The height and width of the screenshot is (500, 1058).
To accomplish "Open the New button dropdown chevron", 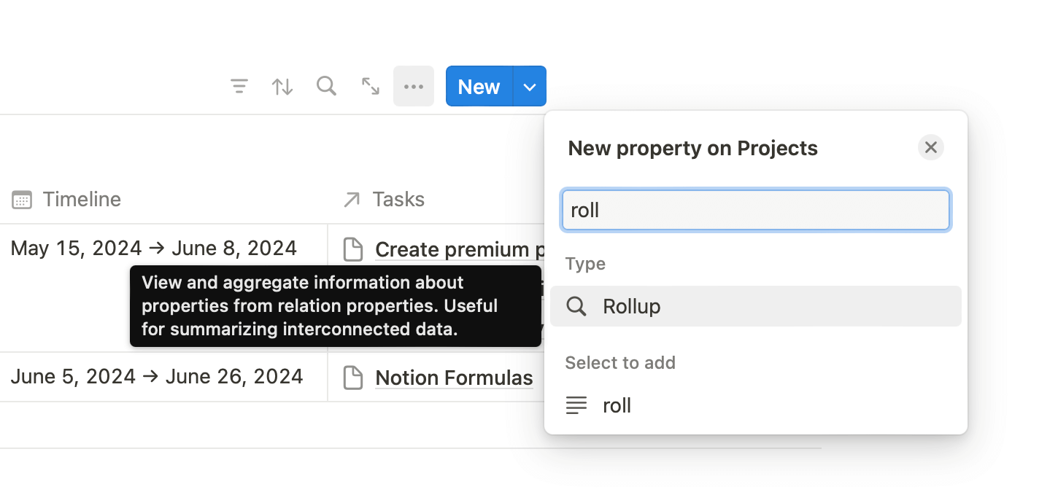I will (x=529, y=86).
